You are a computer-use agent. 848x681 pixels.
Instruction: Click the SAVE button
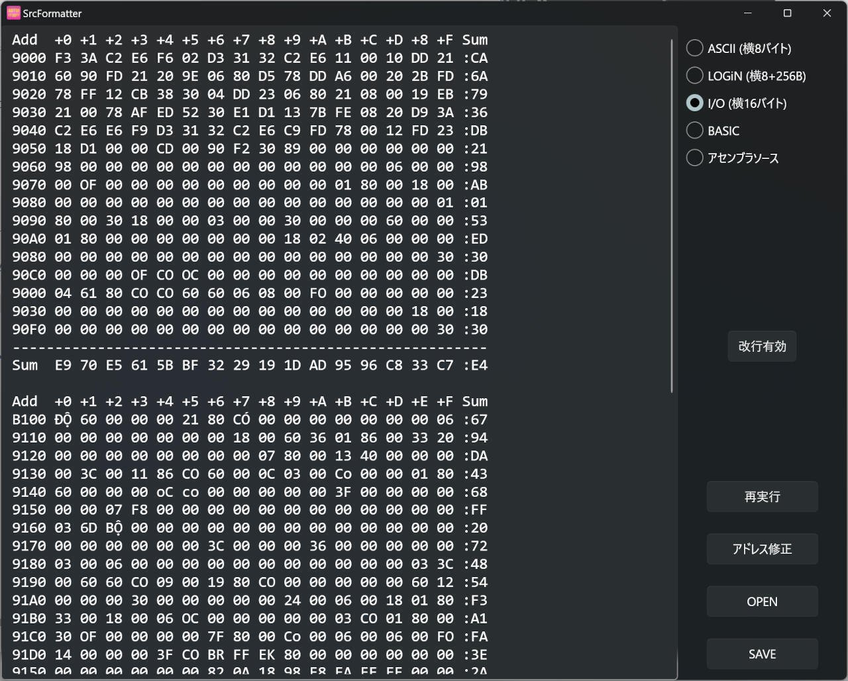pyautogui.click(x=762, y=654)
